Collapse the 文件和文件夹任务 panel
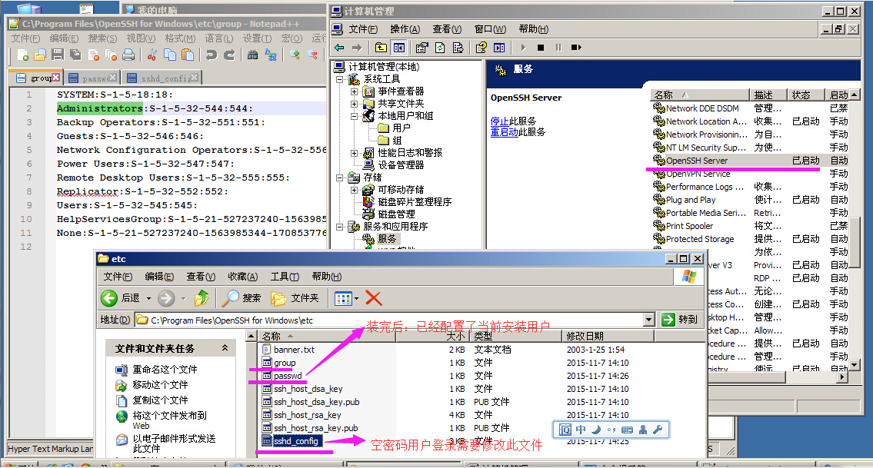 [225, 348]
